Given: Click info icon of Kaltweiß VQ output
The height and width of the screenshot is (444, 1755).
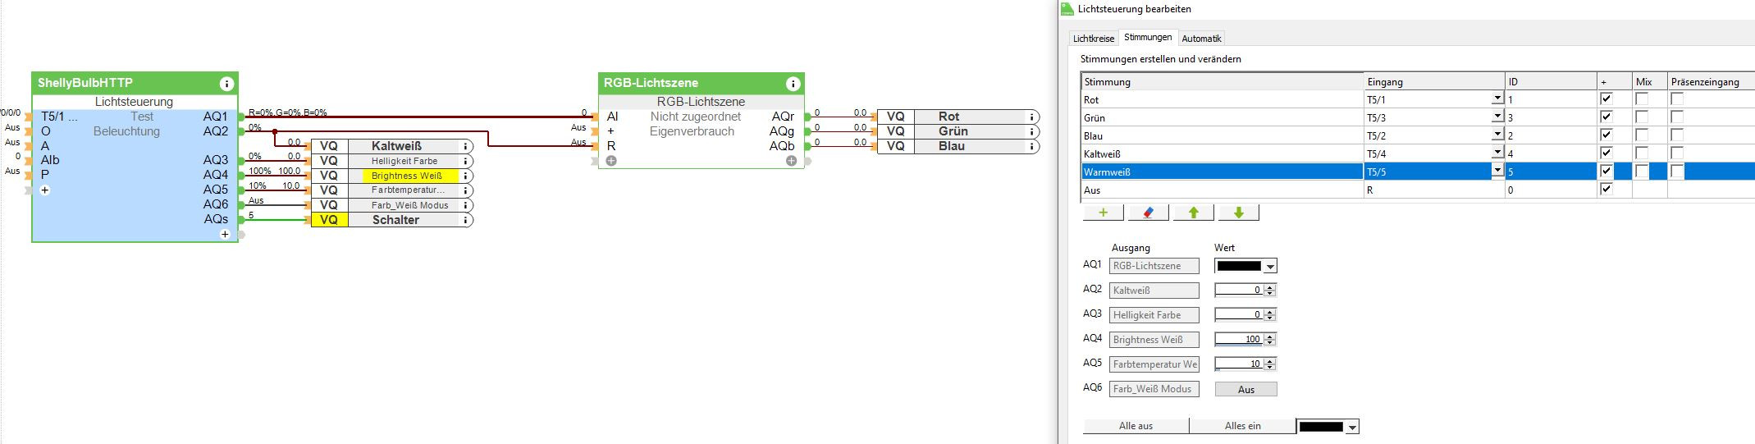Looking at the screenshot, I should click(x=465, y=146).
